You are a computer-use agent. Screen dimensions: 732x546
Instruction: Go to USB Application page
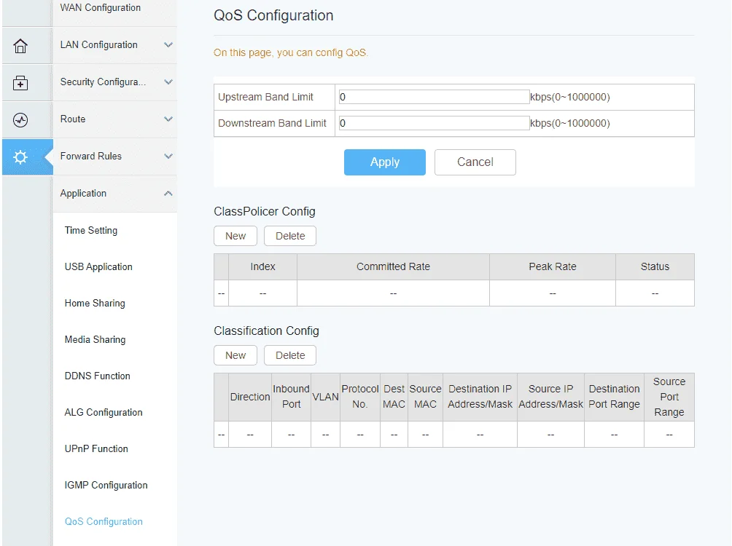coord(98,266)
